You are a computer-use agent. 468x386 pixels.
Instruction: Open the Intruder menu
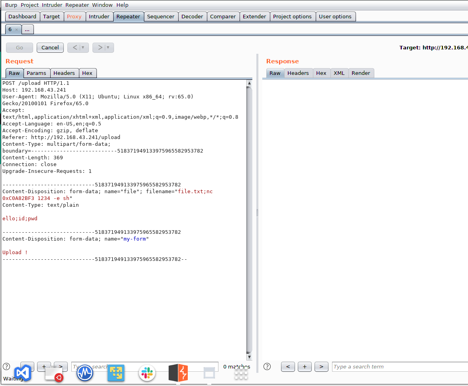(52, 5)
